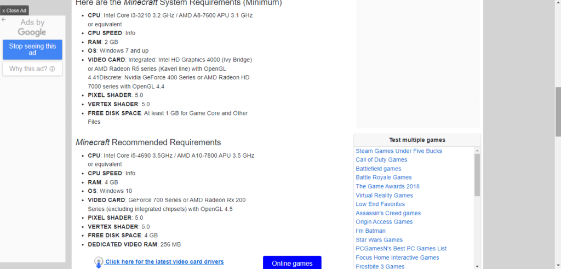Open Assassin's Creed games link
This screenshot has height=269, width=561.
pyautogui.click(x=388, y=213)
